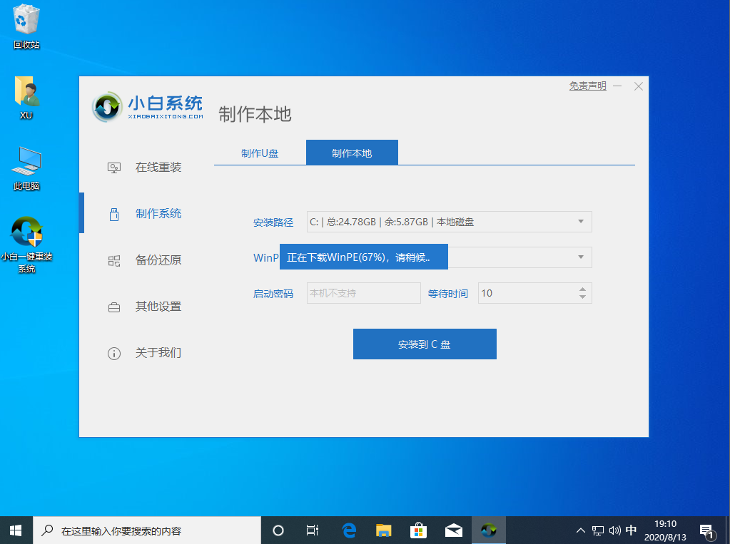The height and width of the screenshot is (544, 730).
Task: Open the 此电脑 desktop icon
Action: click(26, 163)
